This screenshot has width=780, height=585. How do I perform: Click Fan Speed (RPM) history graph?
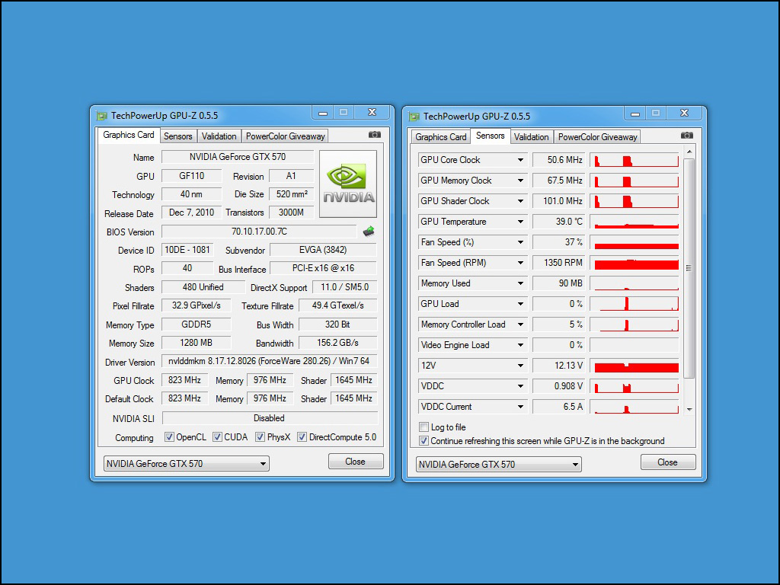coord(635,263)
